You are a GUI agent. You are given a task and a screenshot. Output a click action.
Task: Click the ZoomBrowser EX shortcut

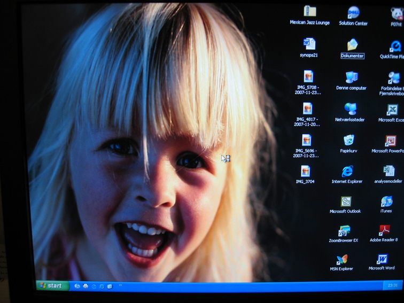pos(344,231)
